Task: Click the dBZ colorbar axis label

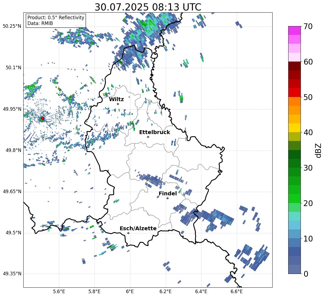Action: 319,150
